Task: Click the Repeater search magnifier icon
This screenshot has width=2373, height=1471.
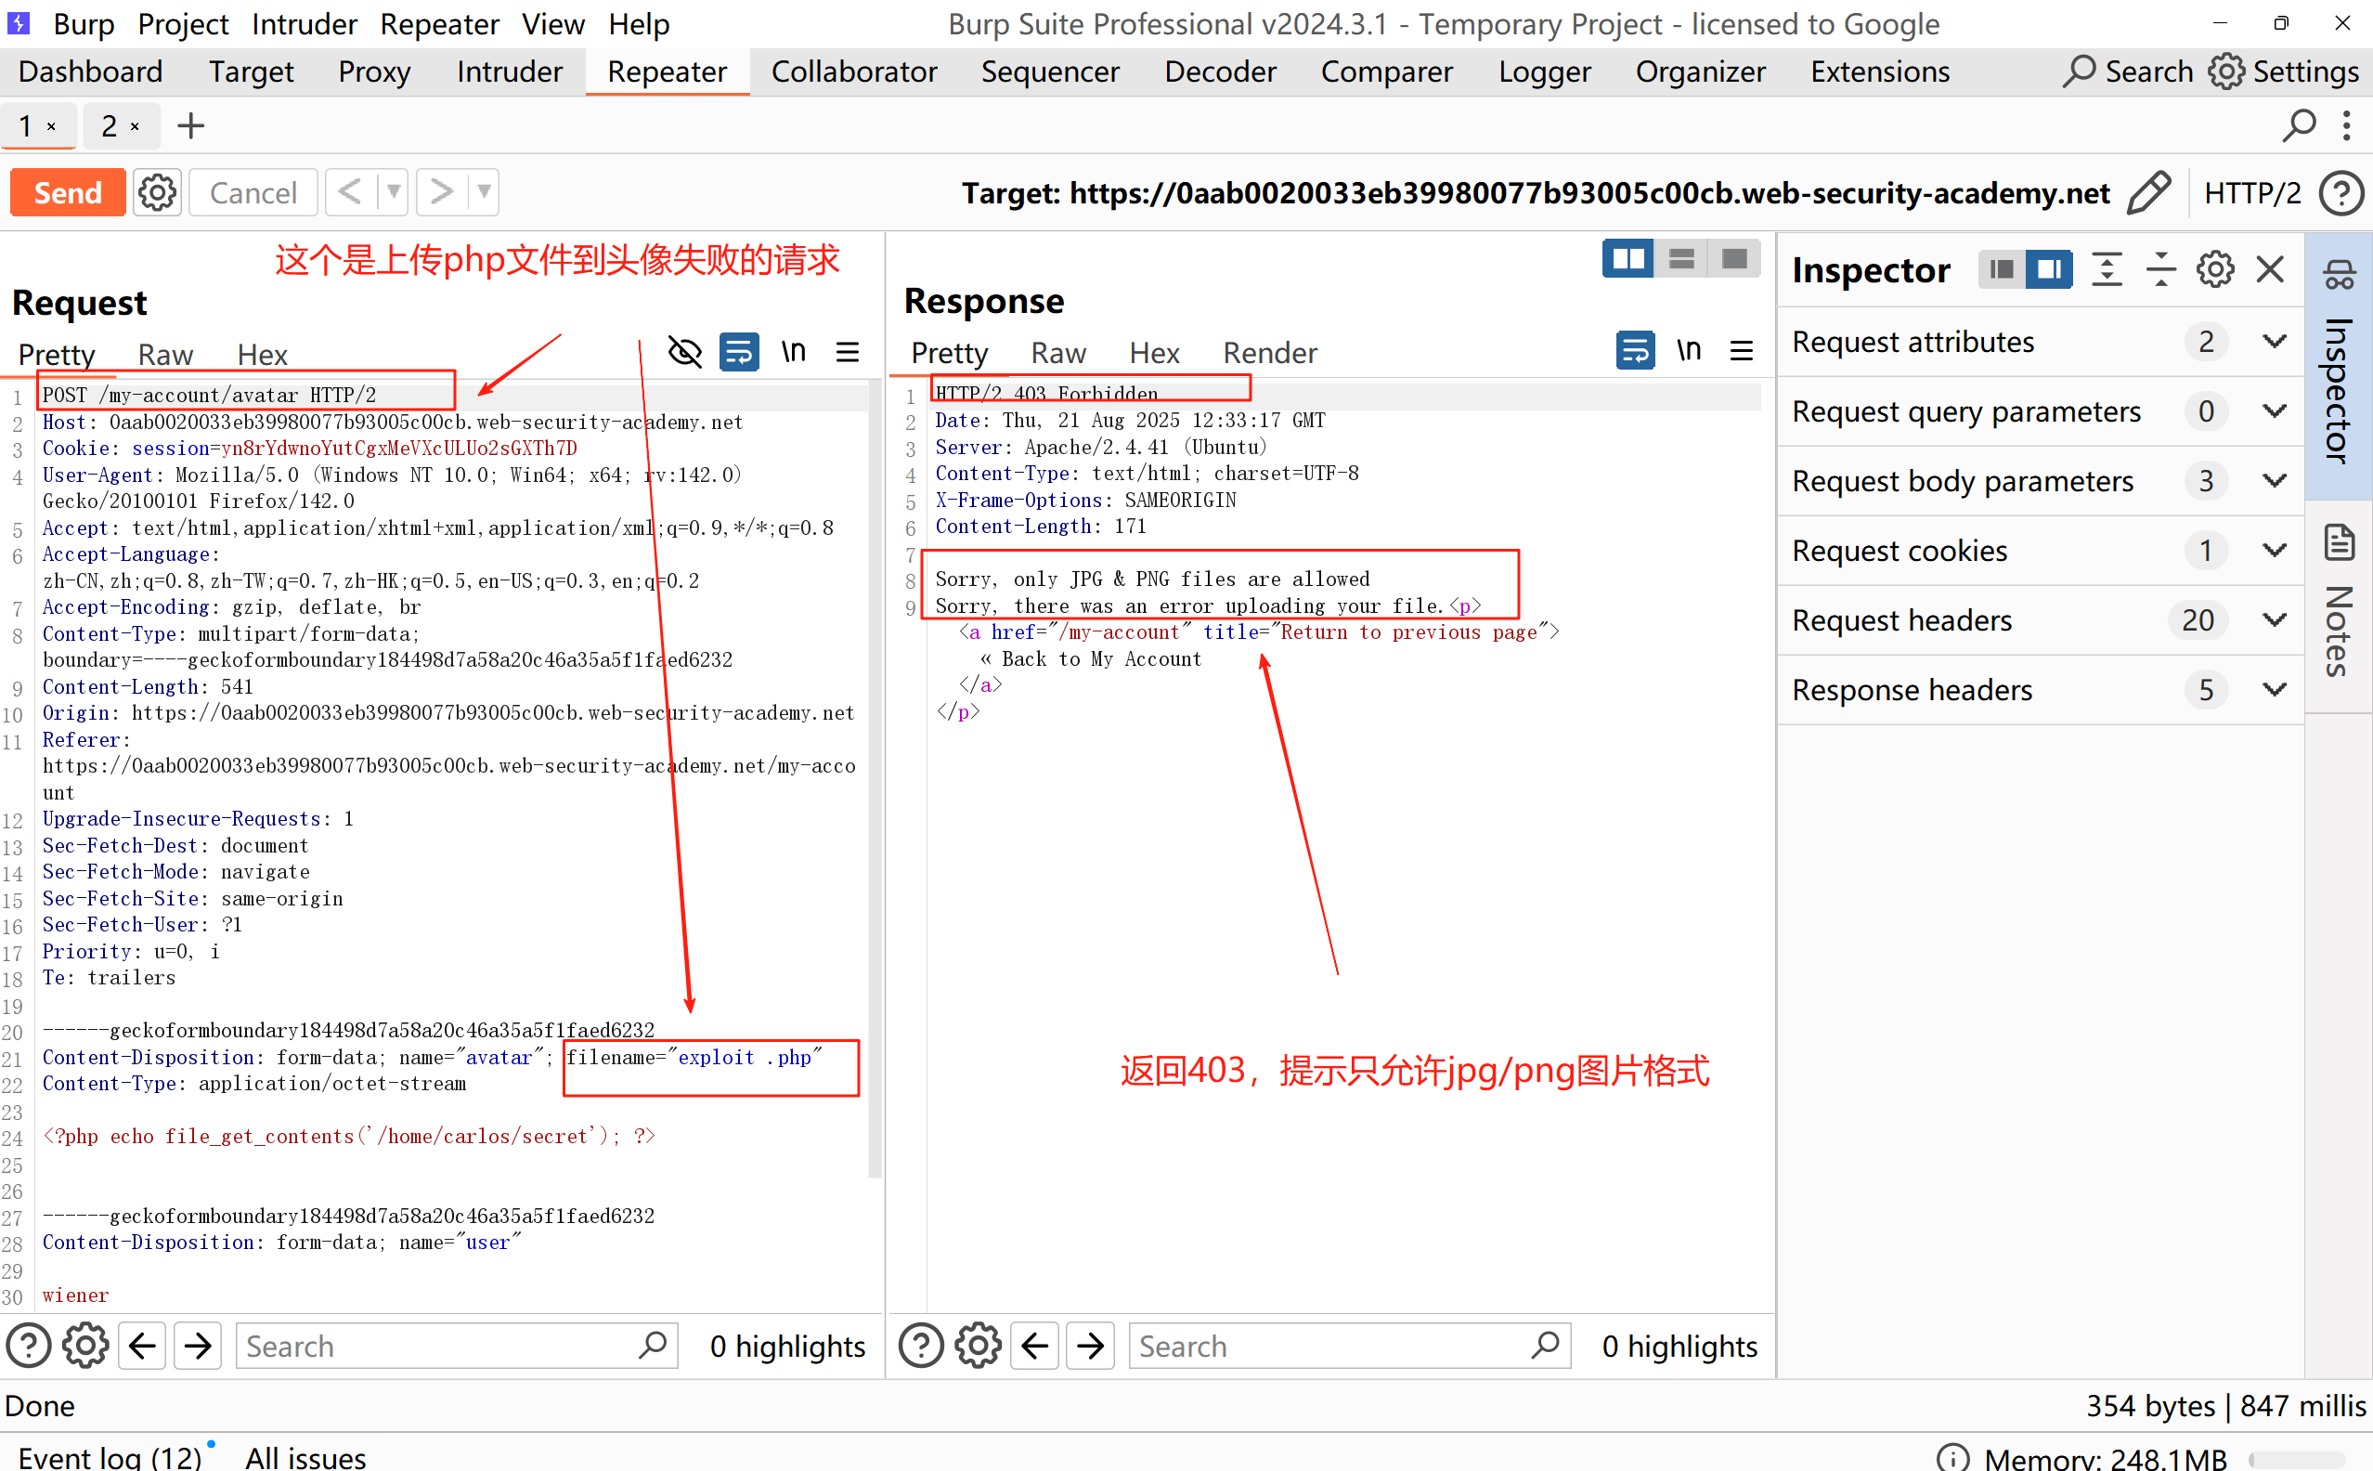Action: coord(2299,125)
